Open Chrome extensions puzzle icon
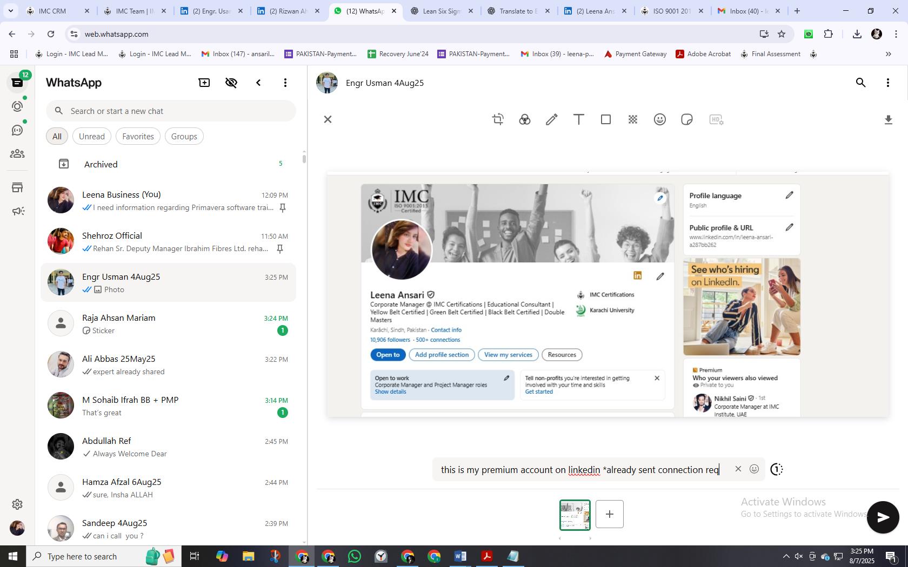Image resolution: width=908 pixels, height=567 pixels. coord(828,34)
